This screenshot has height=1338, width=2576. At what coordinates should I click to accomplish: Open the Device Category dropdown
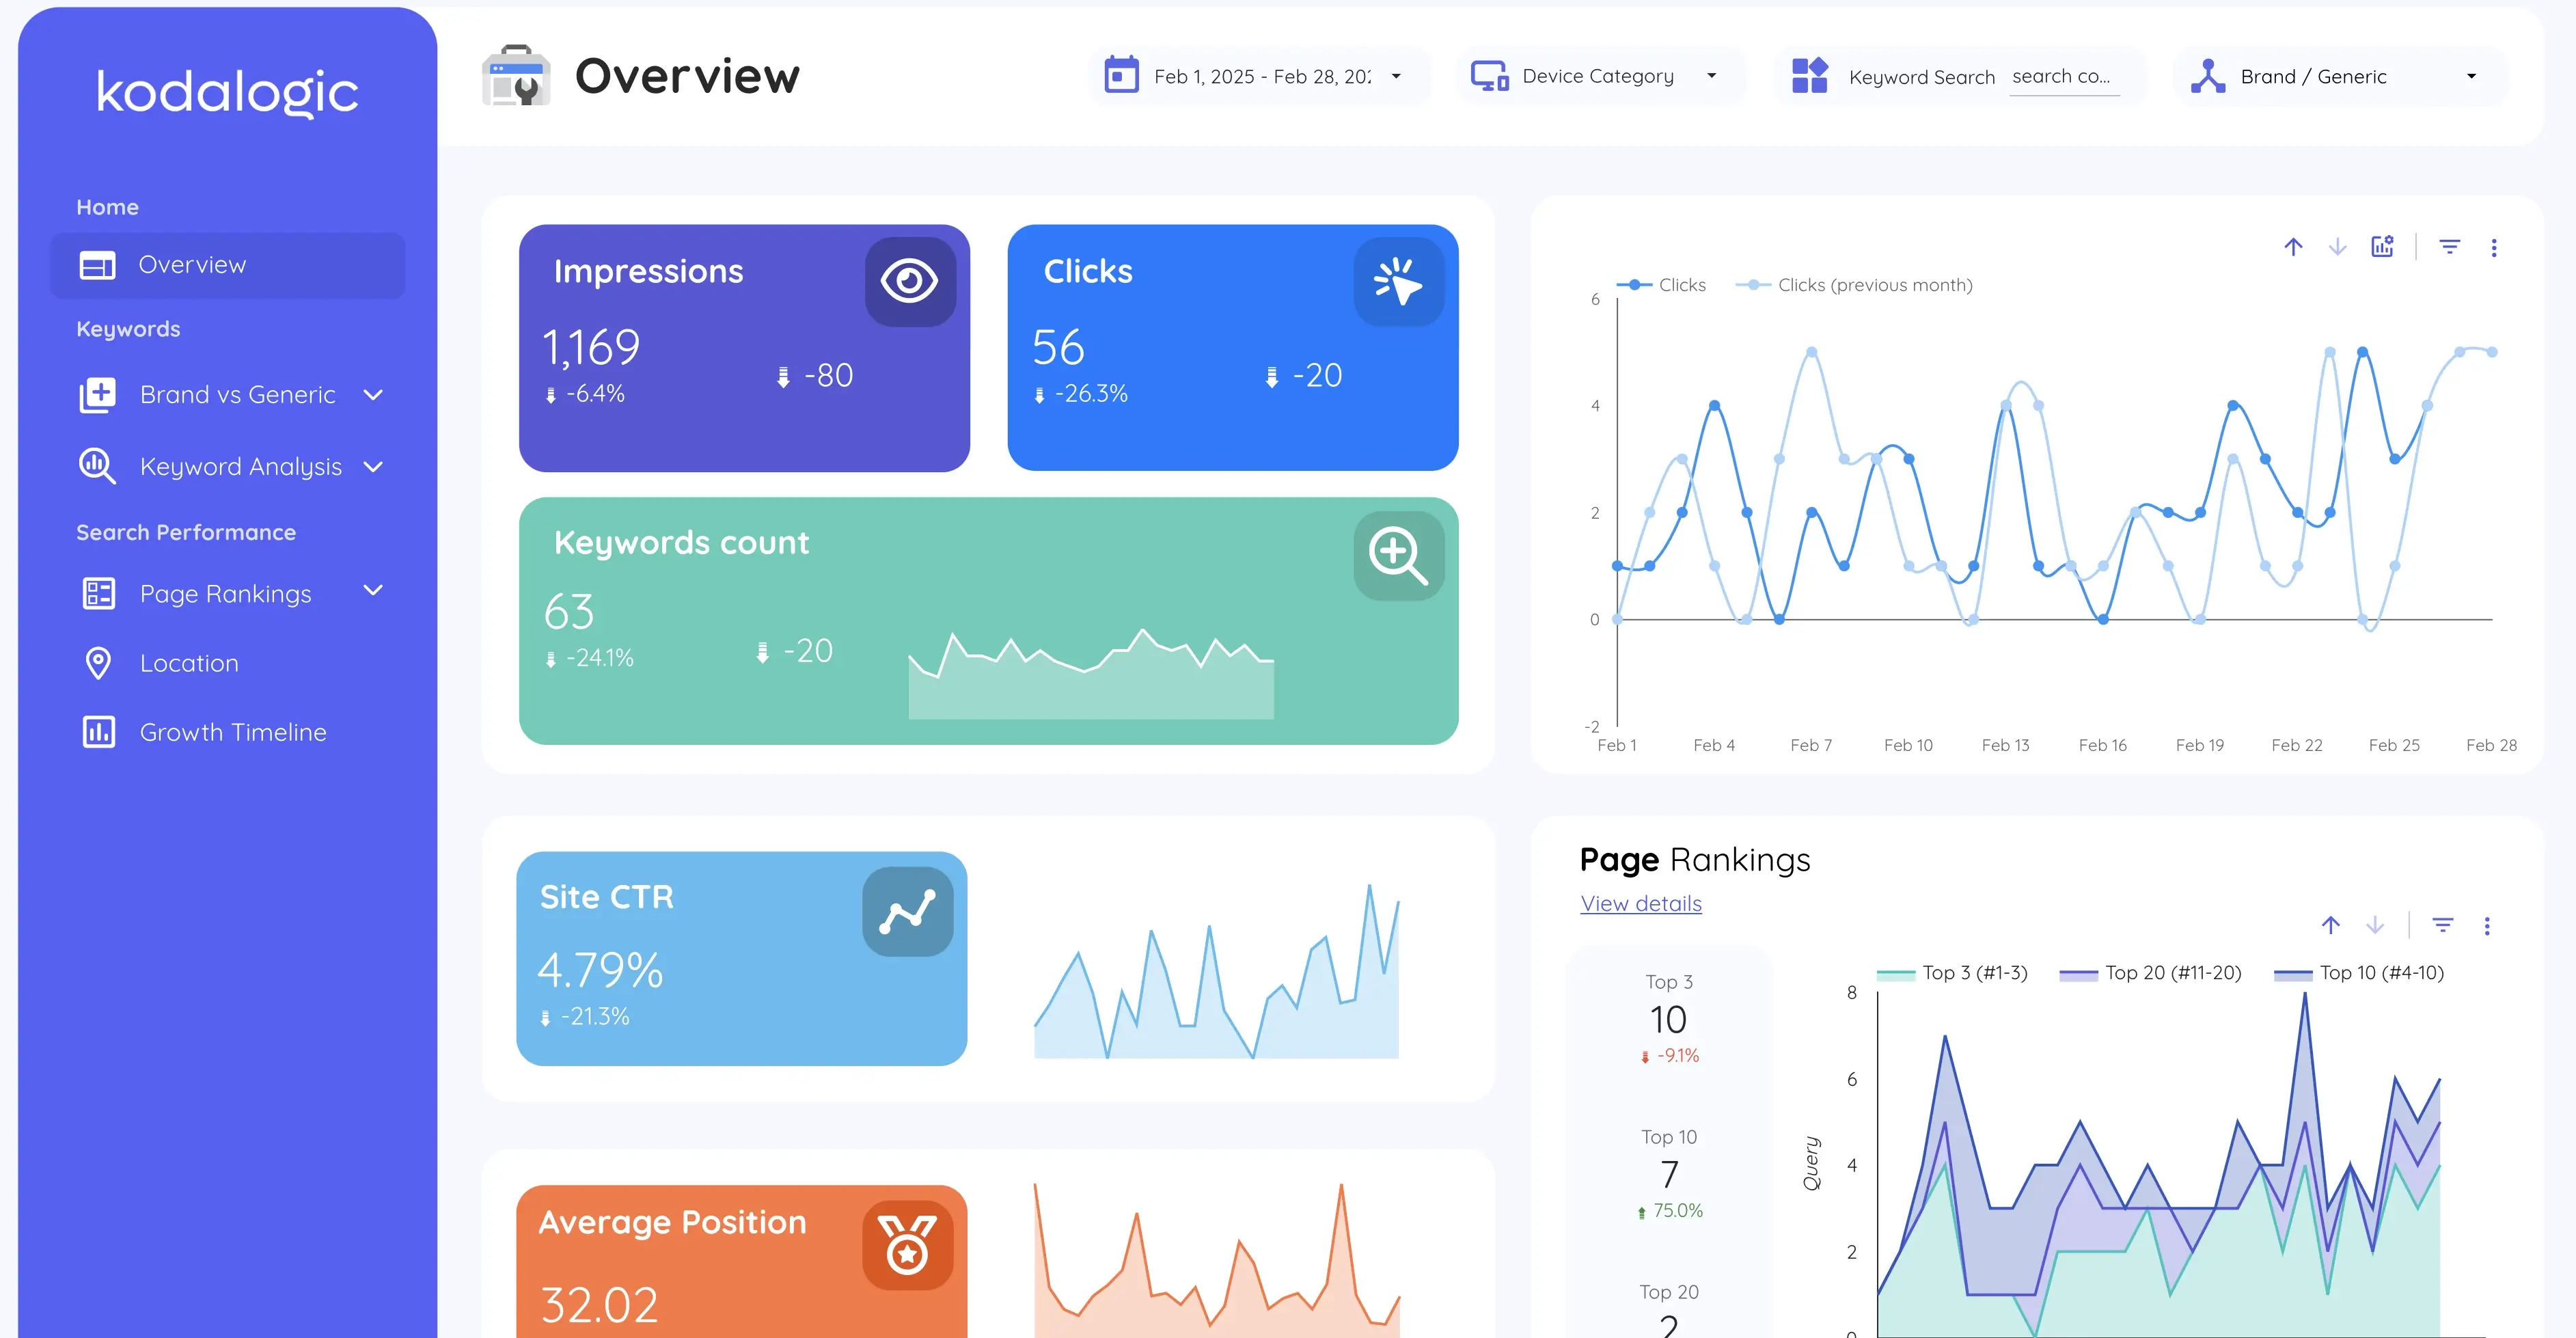coord(1601,76)
